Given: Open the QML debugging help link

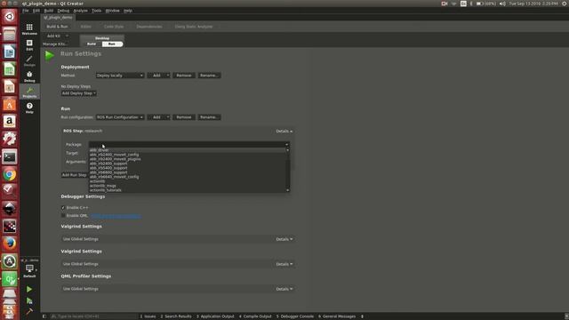Looking at the screenshot, I should [116, 215].
